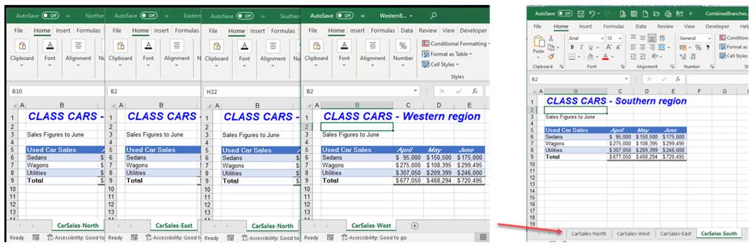Decrease font size in CombinedBranches ribbon
Screen dimensions: 756x249
coord(619,47)
